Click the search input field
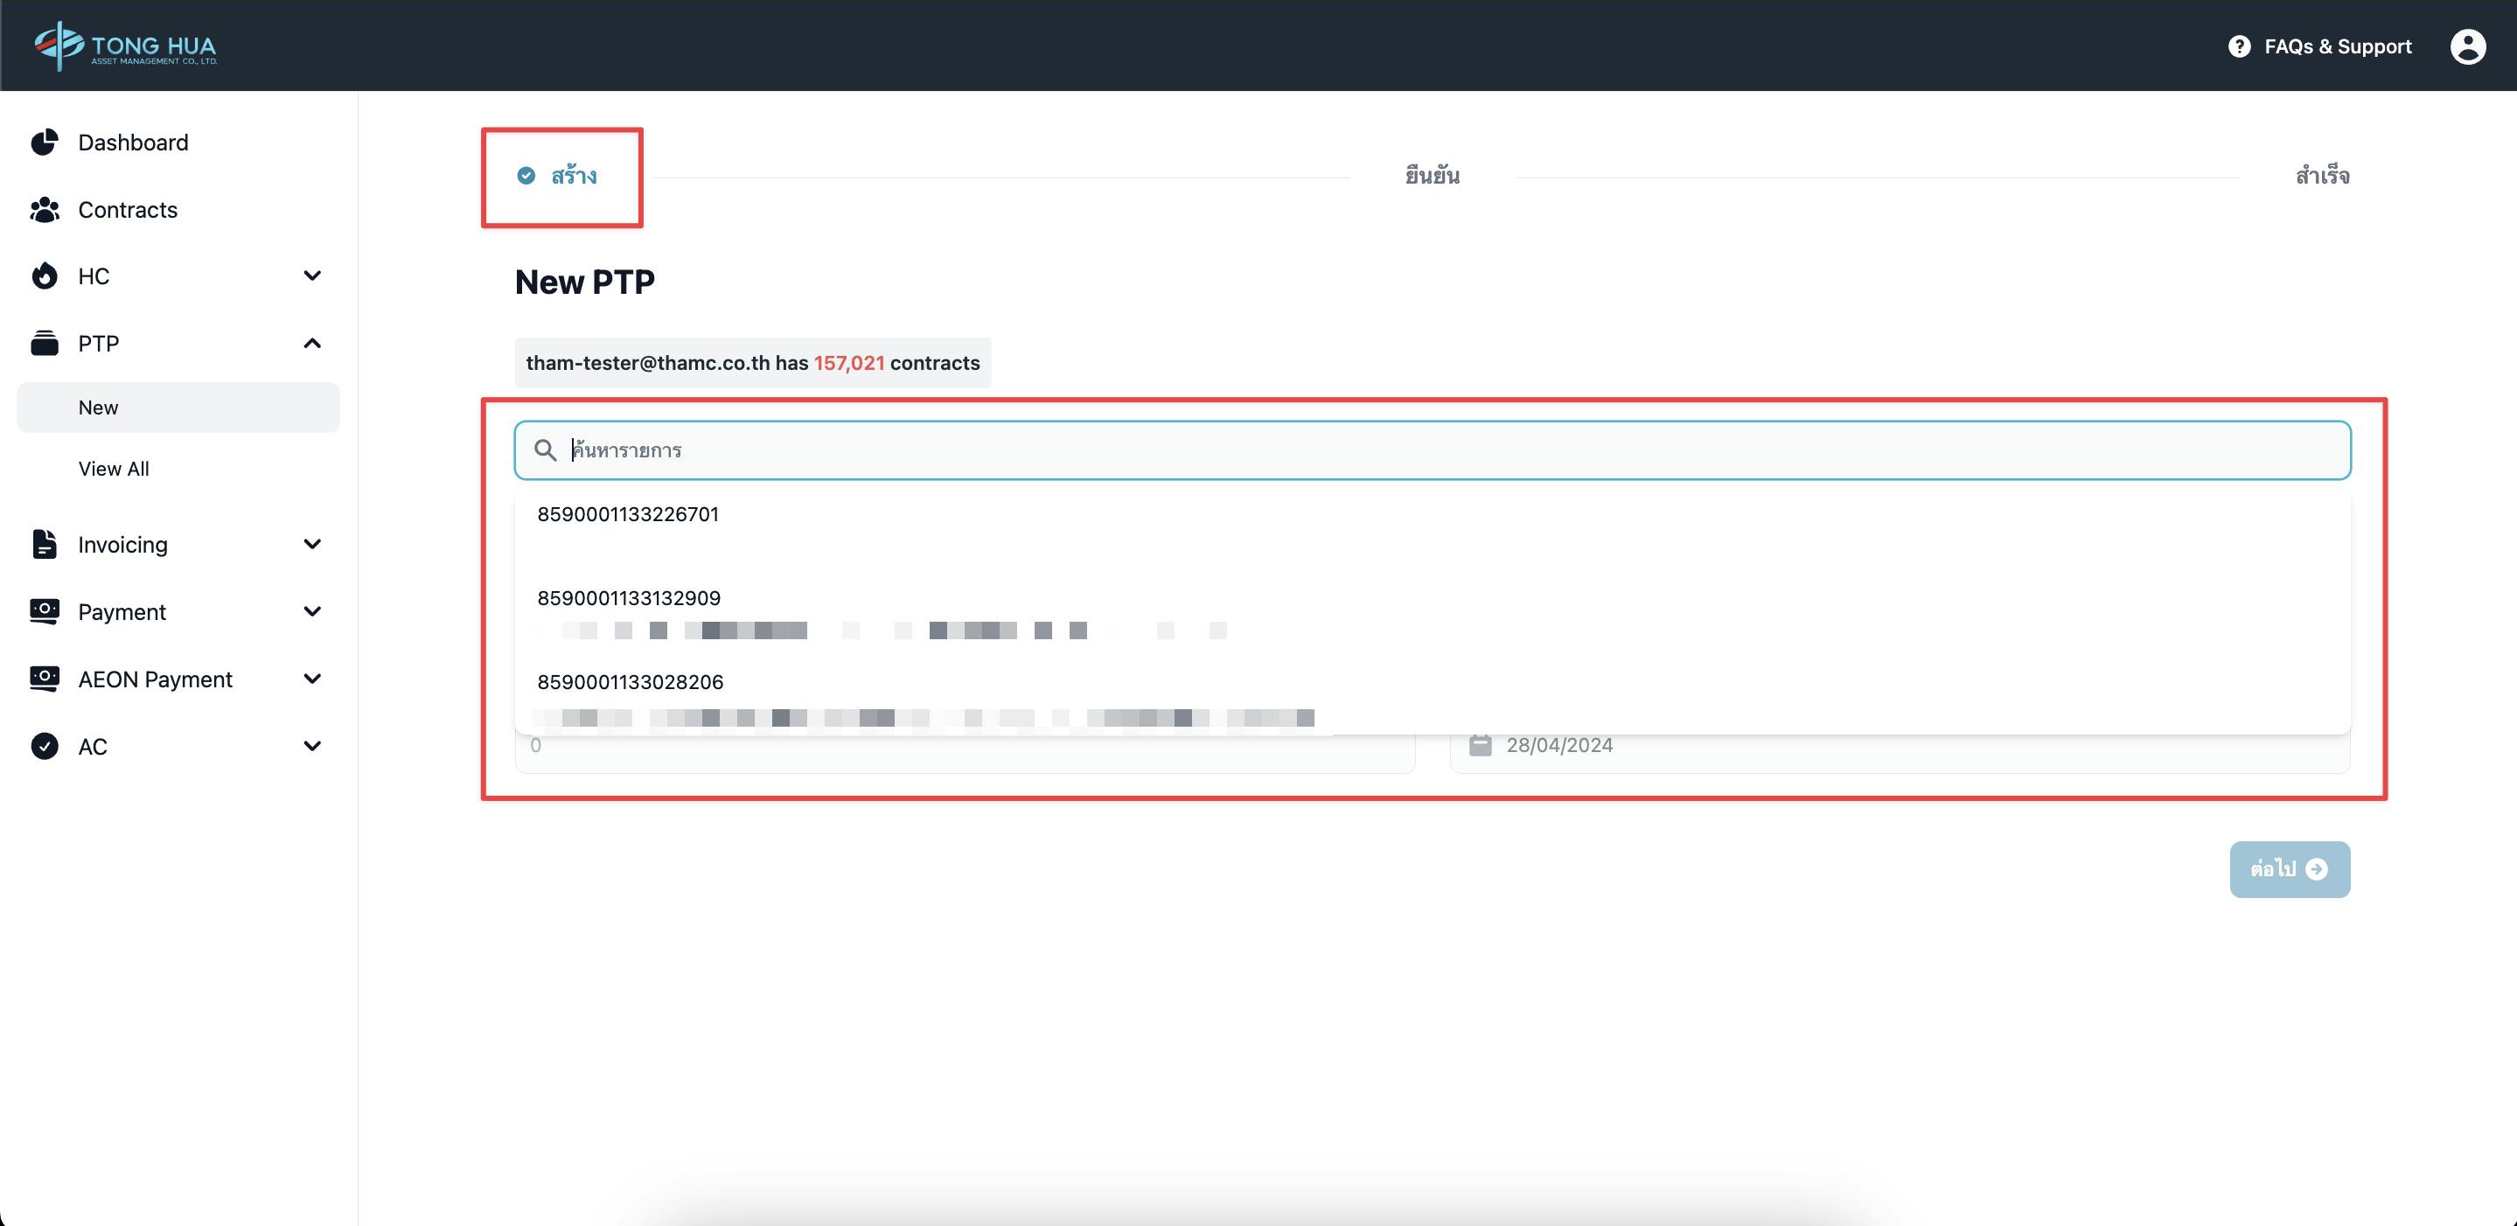 1433,449
